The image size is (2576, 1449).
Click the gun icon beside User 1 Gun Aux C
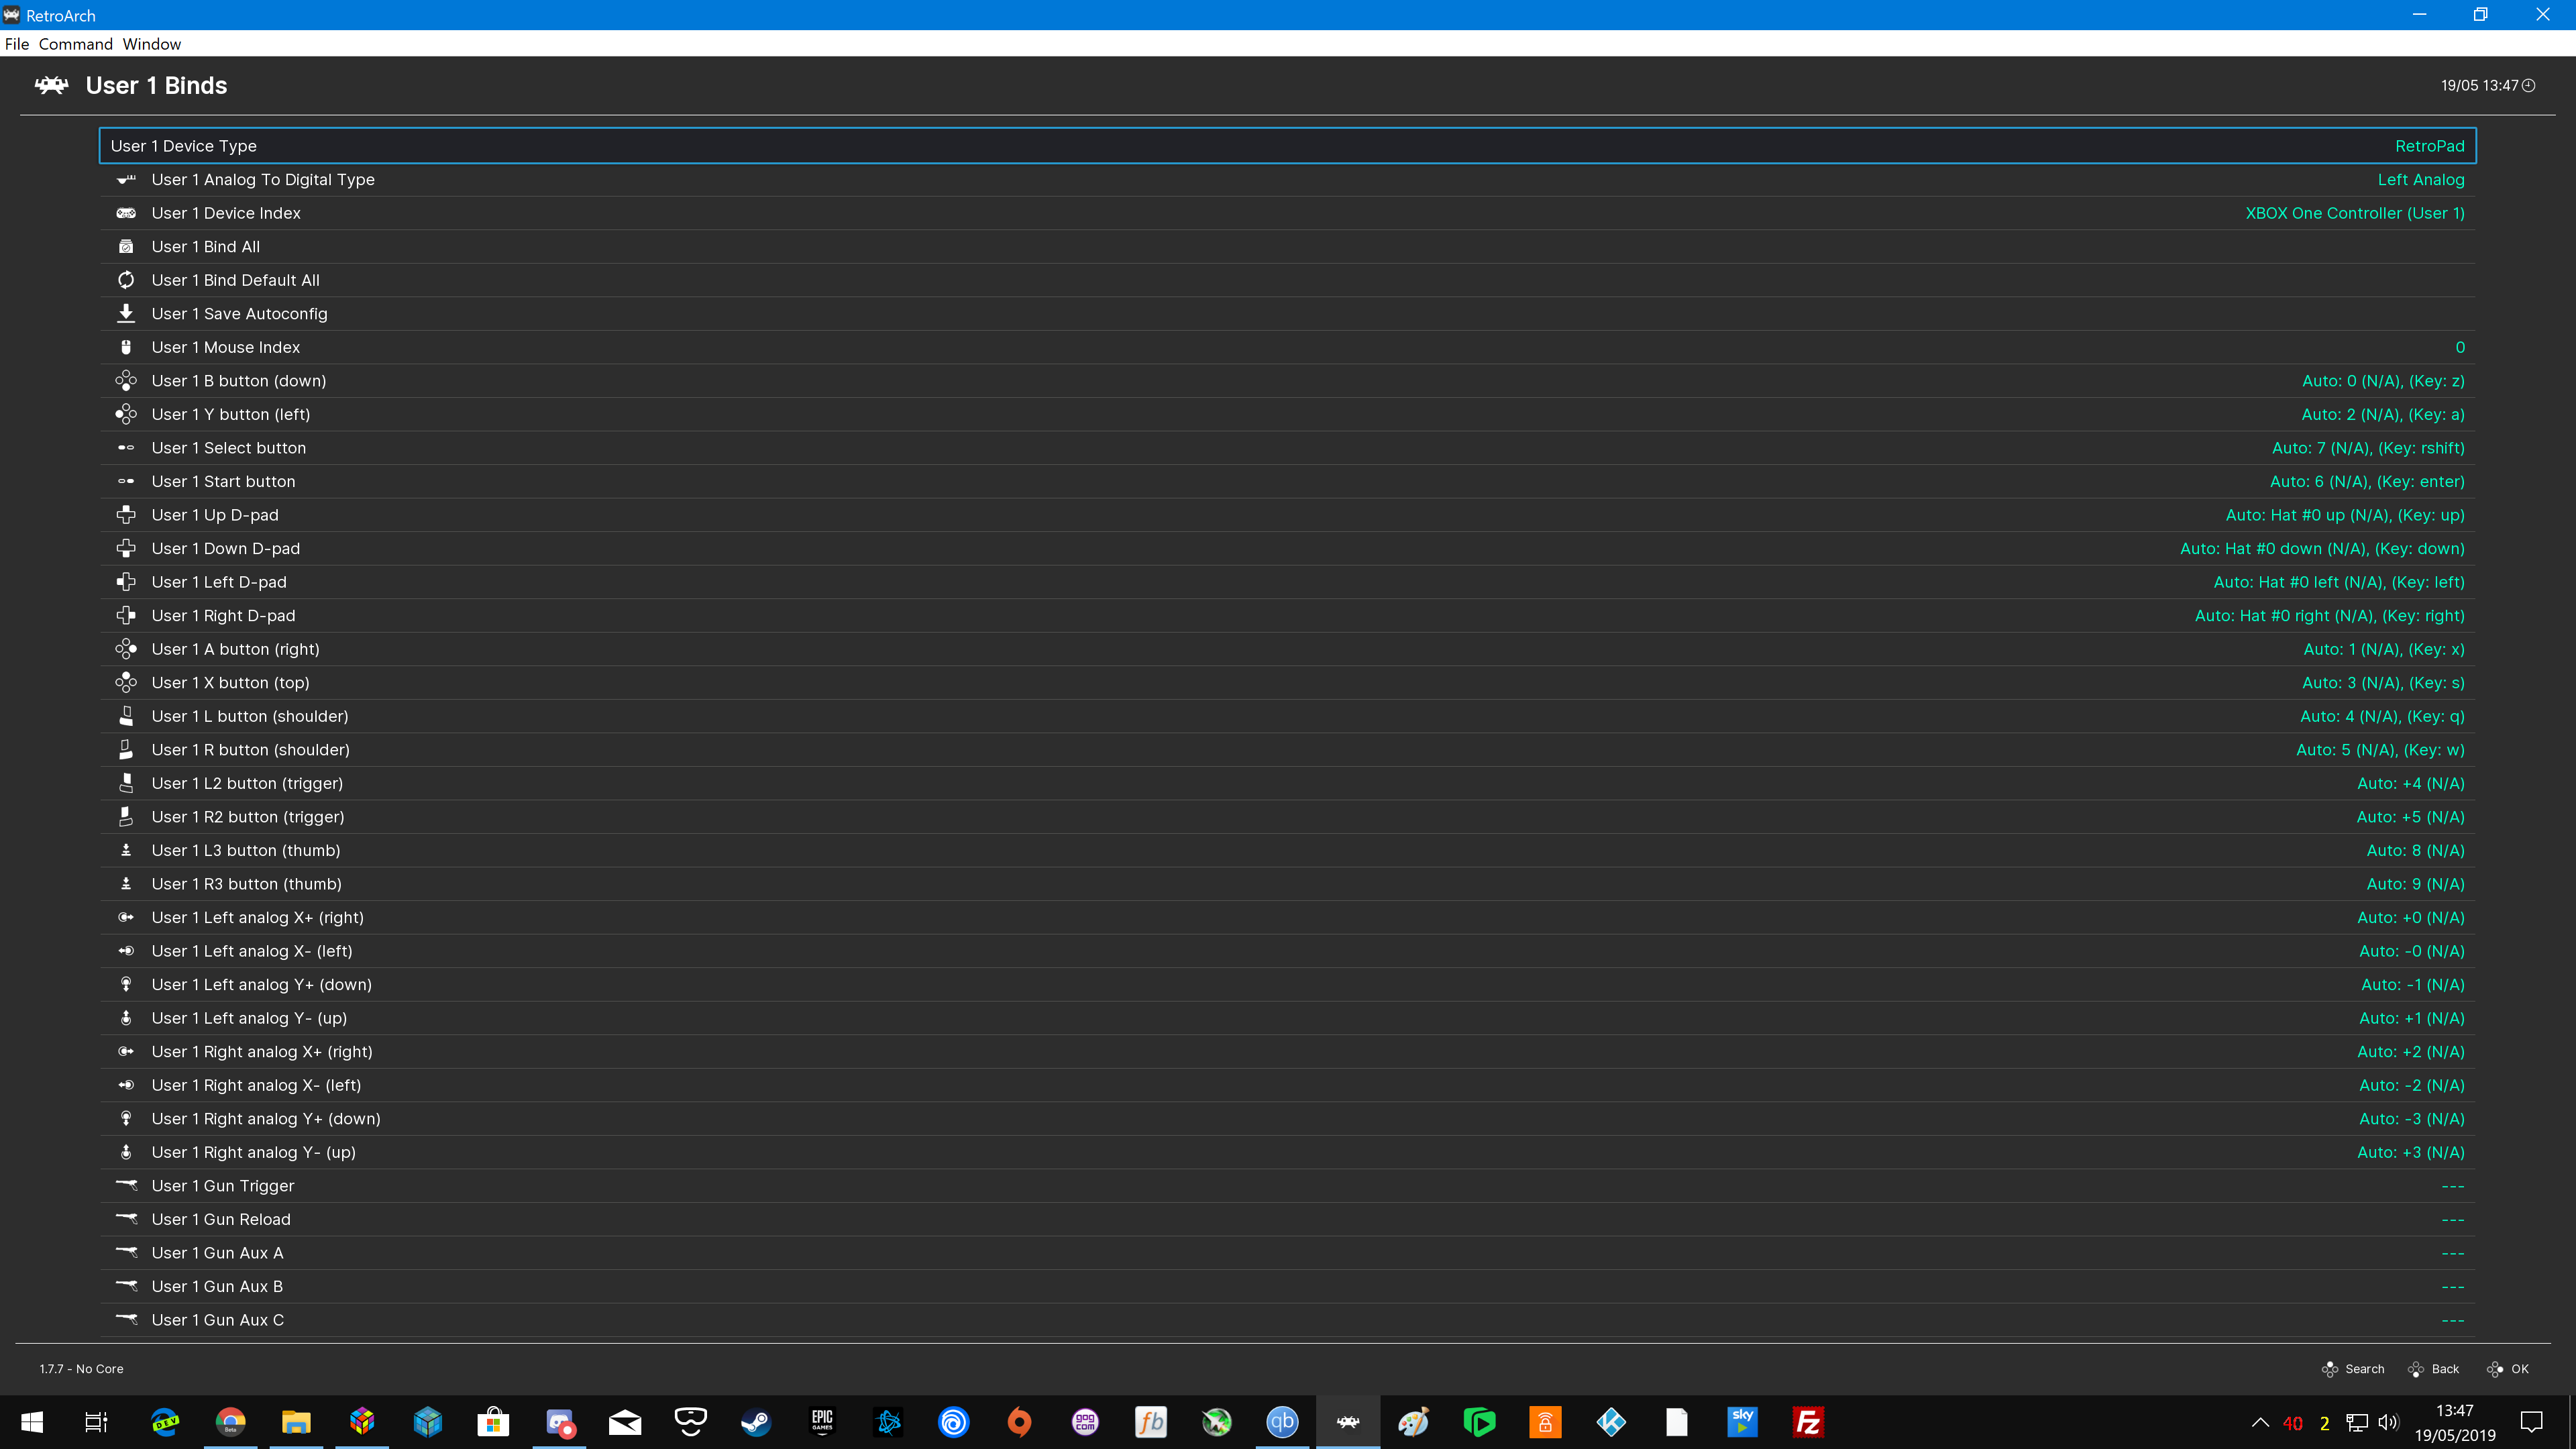click(x=126, y=1319)
